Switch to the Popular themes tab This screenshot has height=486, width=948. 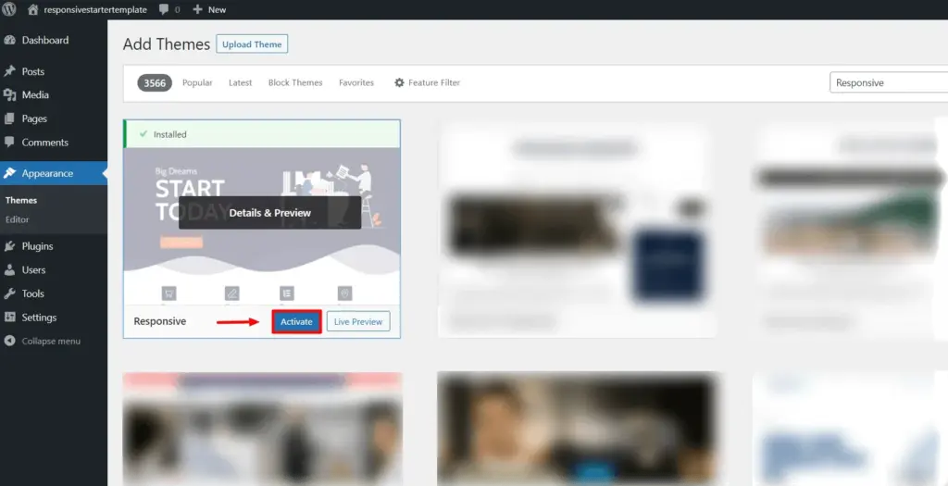pos(197,83)
